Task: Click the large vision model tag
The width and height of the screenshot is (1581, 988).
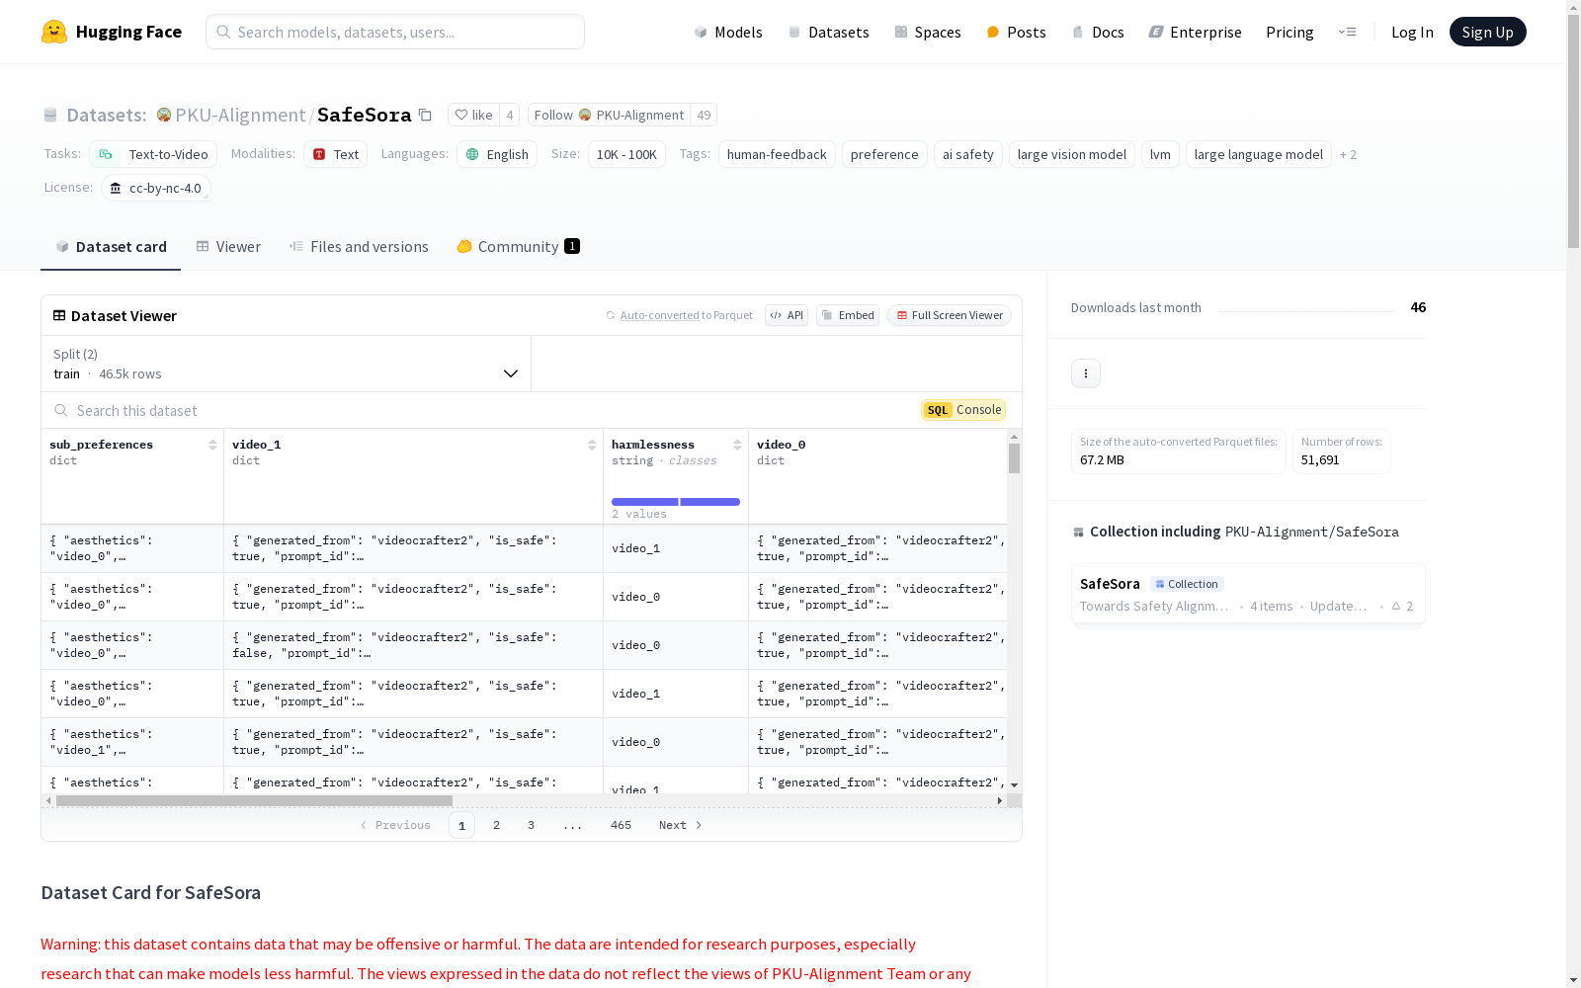Action: tap(1072, 154)
